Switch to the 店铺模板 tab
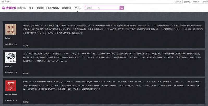 pos(41,8)
